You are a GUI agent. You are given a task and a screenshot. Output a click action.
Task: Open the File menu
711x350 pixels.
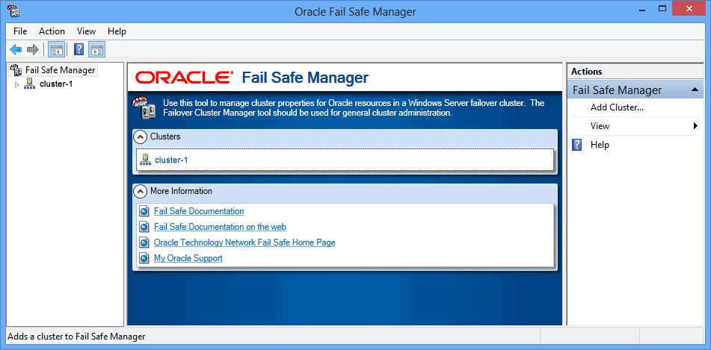(x=20, y=31)
